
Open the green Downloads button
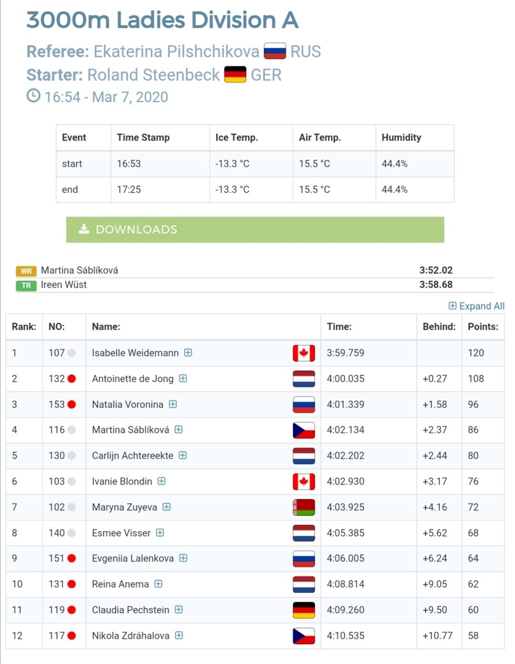click(x=255, y=229)
